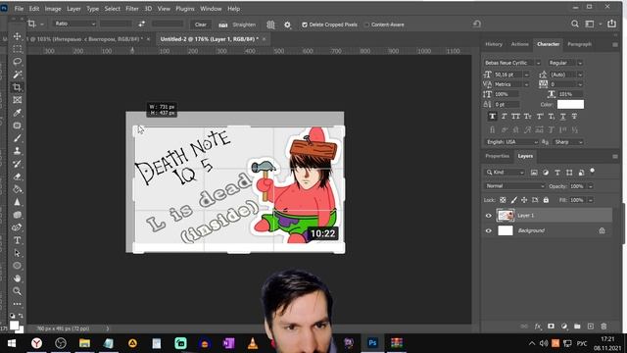The height and width of the screenshot is (353, 627).
Task: Switch to the Actions tab
Action: [x=519, y=44]
